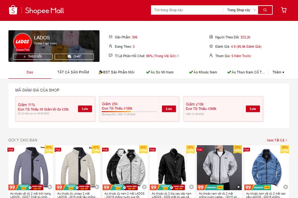Save the 'Giảm ₫10k' voucher with Lưu
298x198 pixels.
[253, 109]
